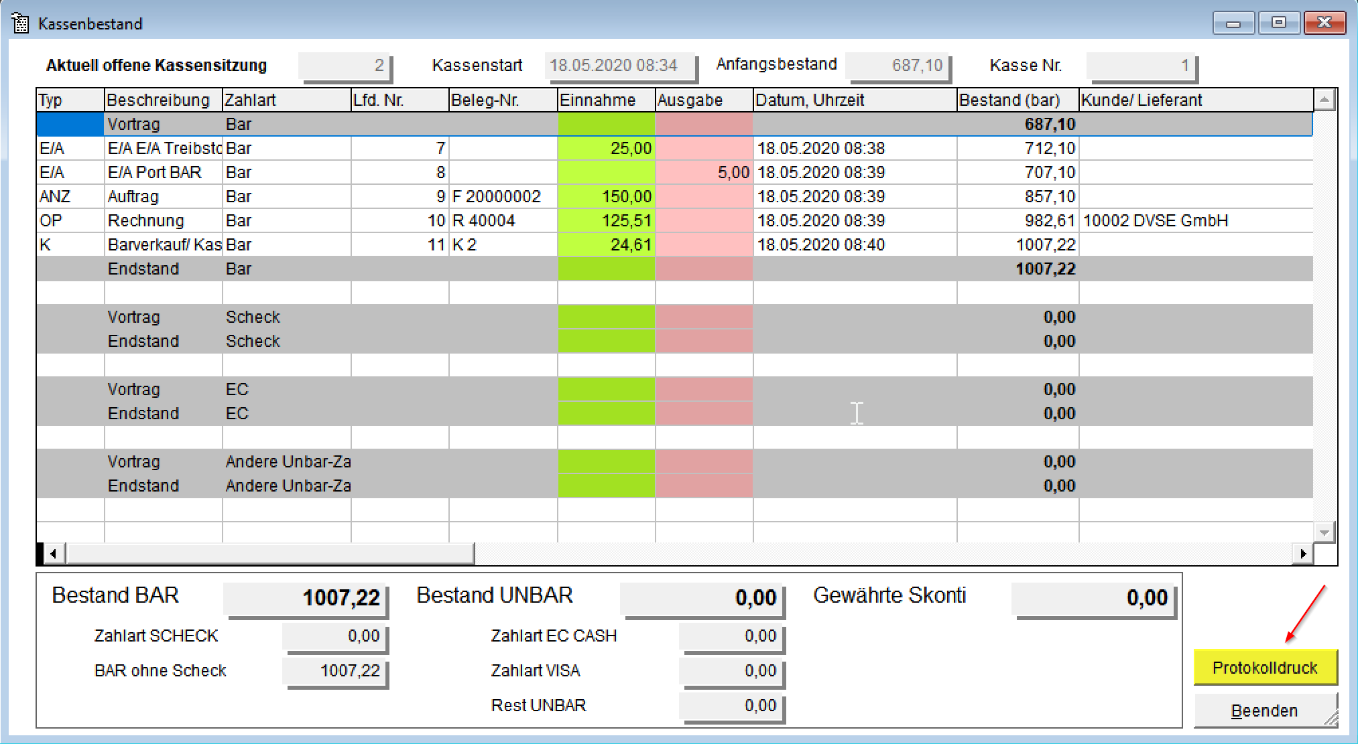Click the date 18.05.2020 08:40 cell

[x=855, y=244]
